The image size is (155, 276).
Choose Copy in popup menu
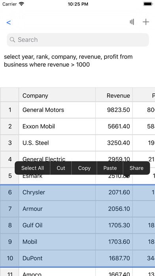84,168
